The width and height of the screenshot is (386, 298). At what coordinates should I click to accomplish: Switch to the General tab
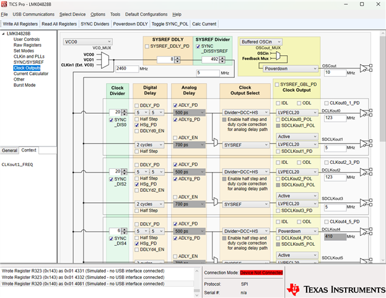pos(9,150)
